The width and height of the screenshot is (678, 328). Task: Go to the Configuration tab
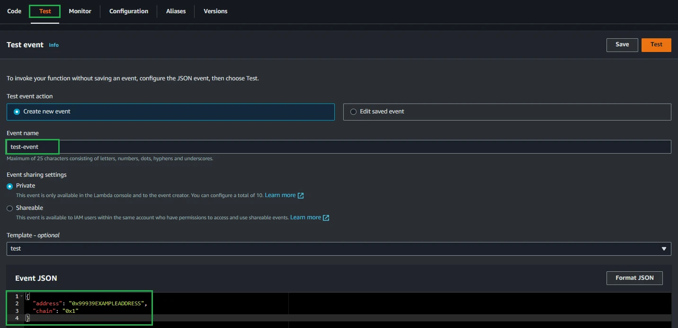pyautogui.click(x=129, y=11)
